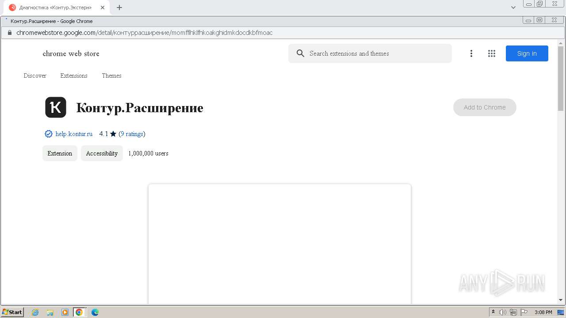Click the Extension category chip

pyautogui.click(x=60, y=153)
